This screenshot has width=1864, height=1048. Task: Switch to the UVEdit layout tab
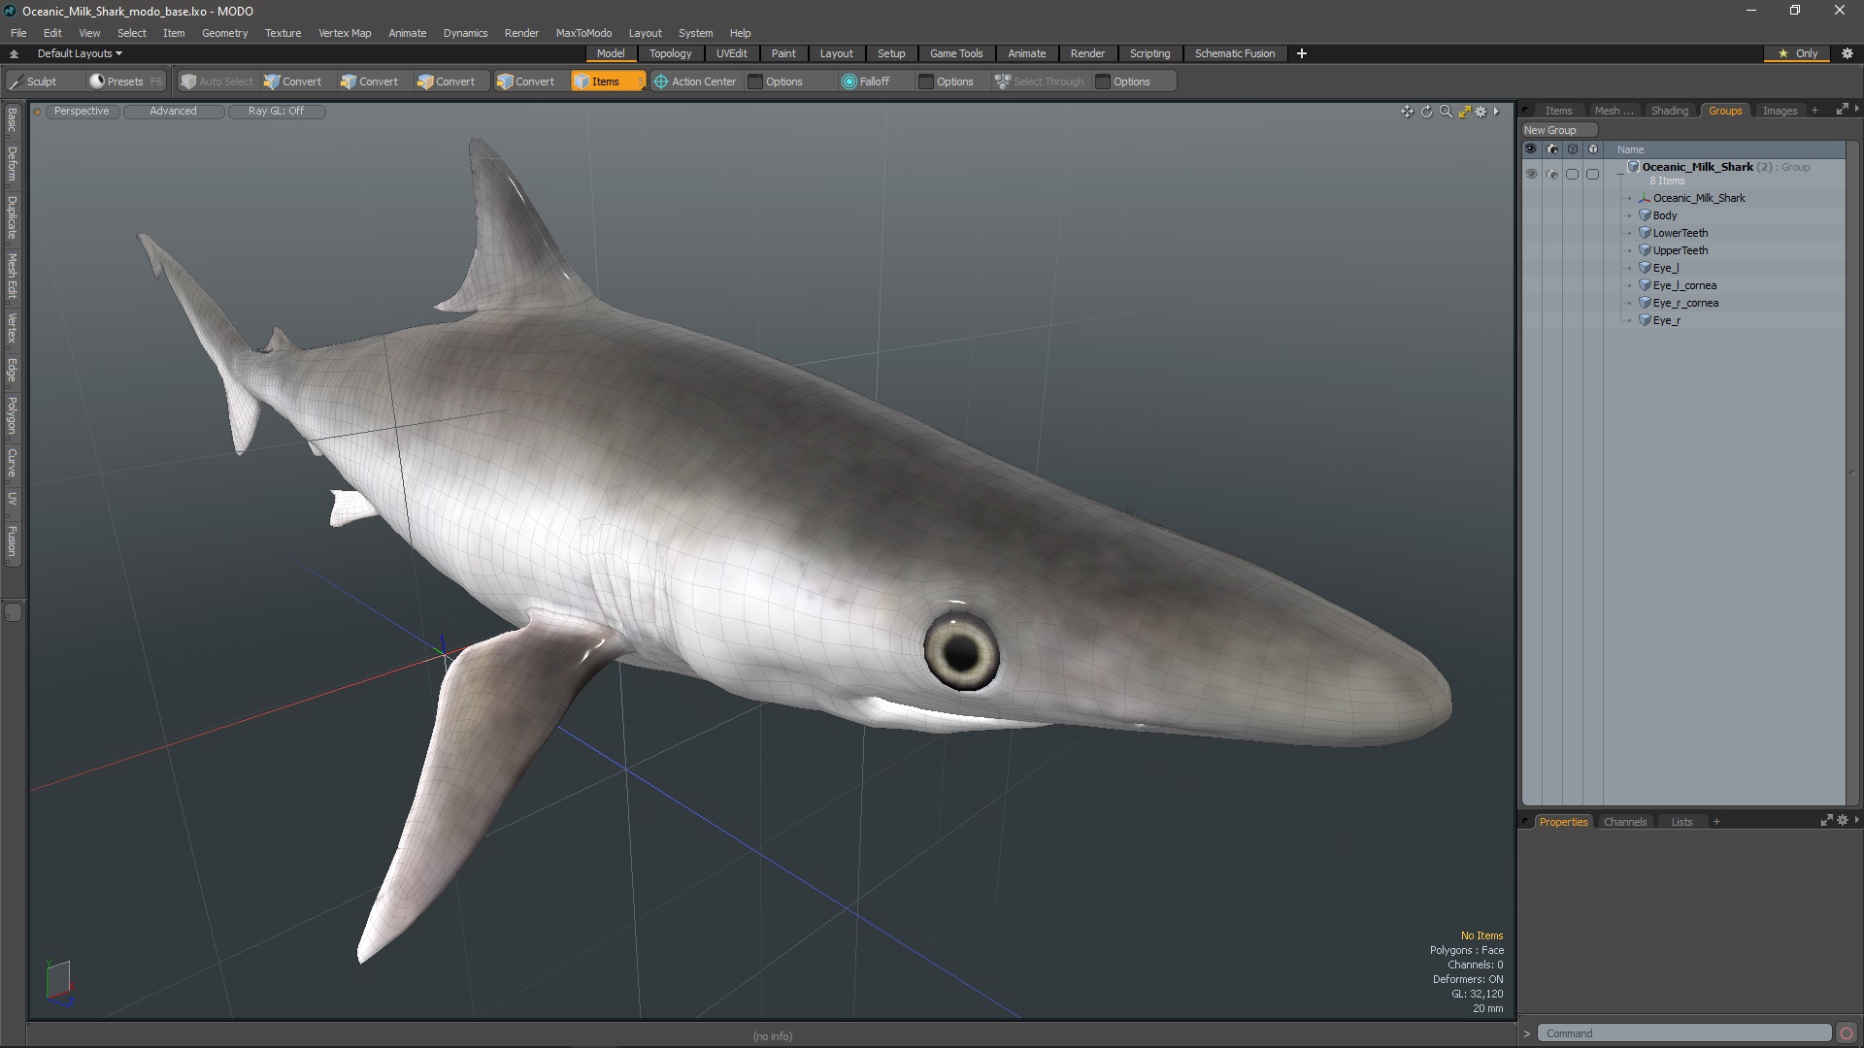(x=731, y=53)
